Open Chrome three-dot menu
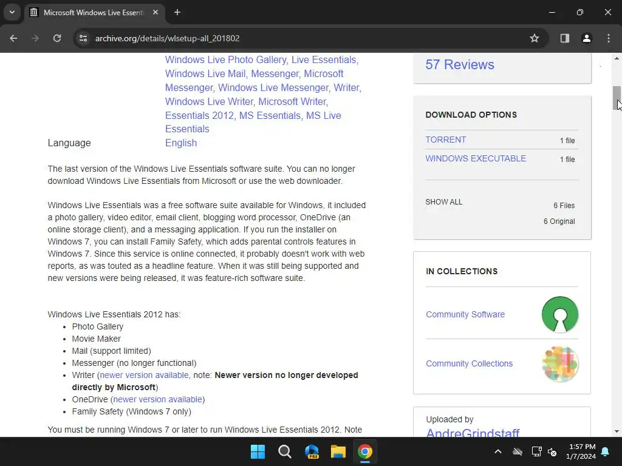 click(609, 38)
